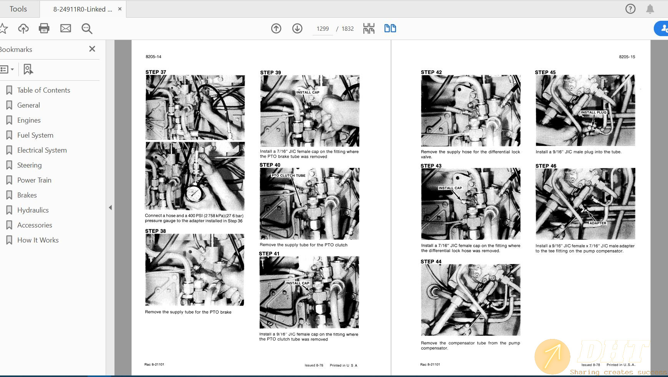
Task: Collapse the bookmarks pane with arrow
Action: coord(110,208)
